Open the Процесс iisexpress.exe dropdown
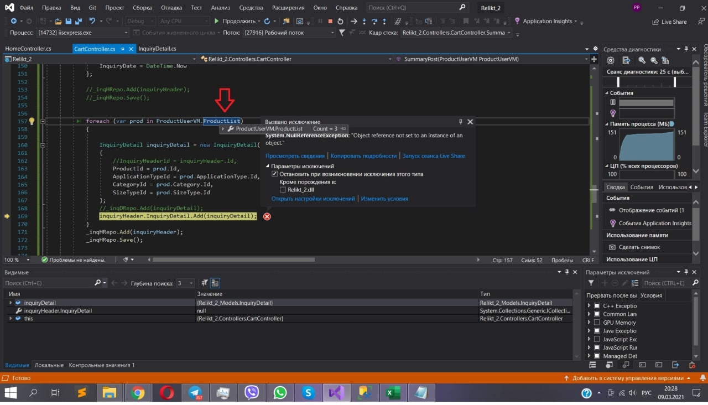 coord(83,33)
